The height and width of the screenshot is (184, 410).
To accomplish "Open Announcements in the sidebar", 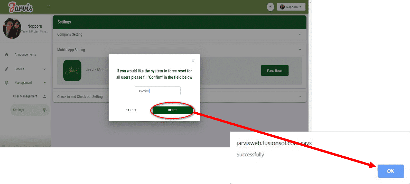I will tap(25, 55).
